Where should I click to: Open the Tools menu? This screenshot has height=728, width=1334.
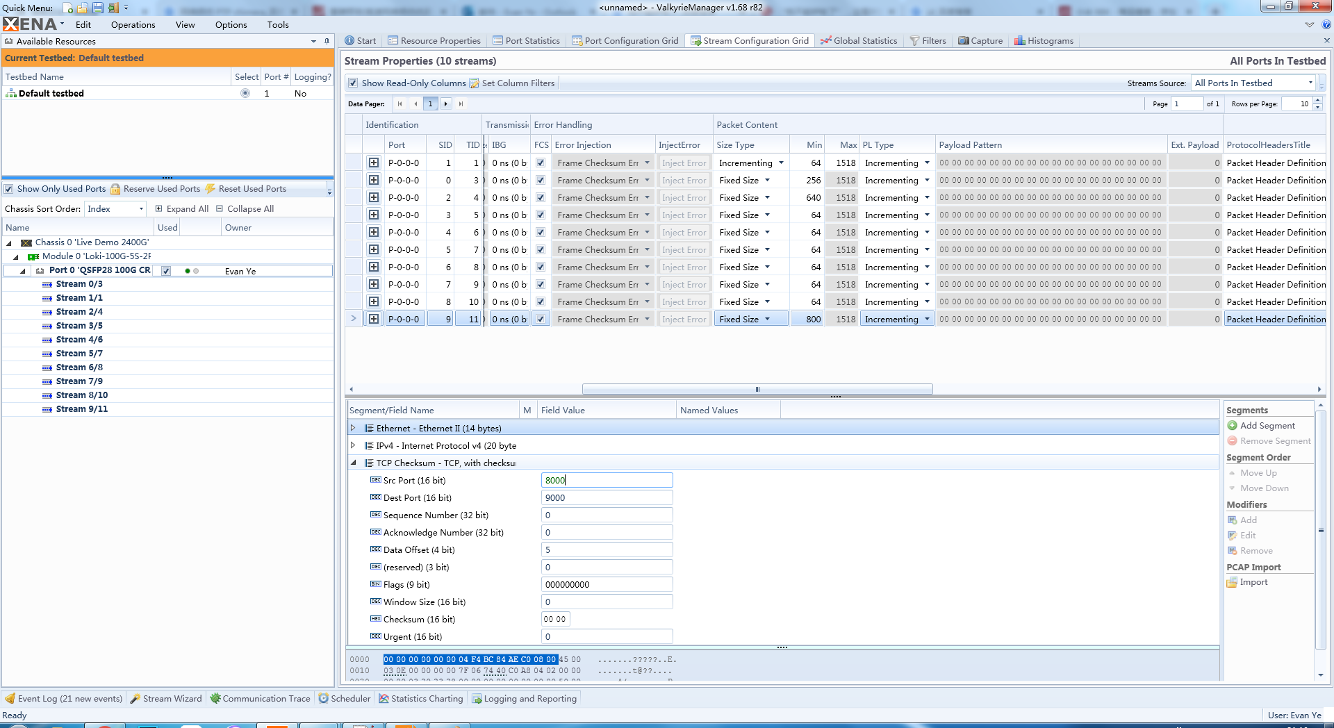(x=277, y=24)
